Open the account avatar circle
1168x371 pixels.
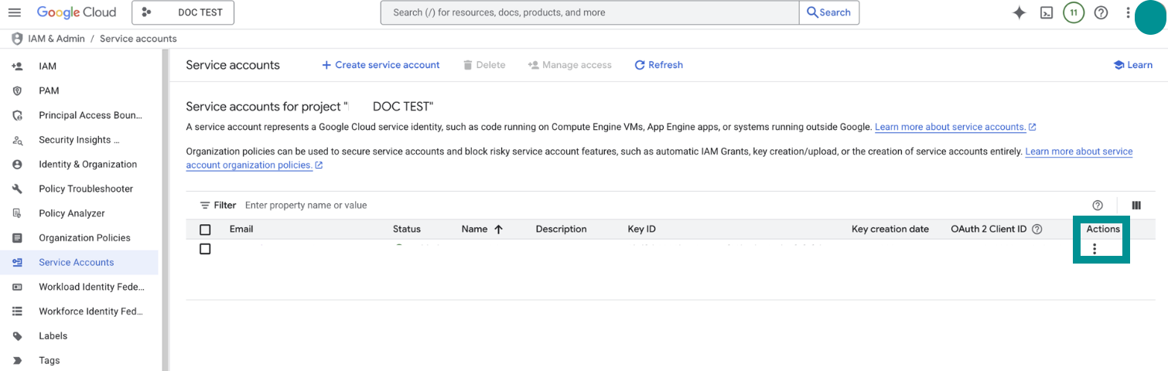1150,19
